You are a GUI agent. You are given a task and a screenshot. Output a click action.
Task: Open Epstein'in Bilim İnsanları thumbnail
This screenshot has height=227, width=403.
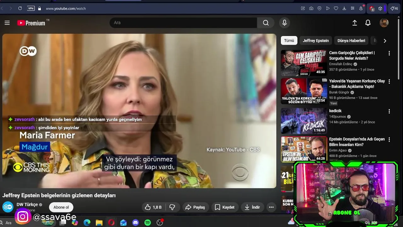coord(304,149)
